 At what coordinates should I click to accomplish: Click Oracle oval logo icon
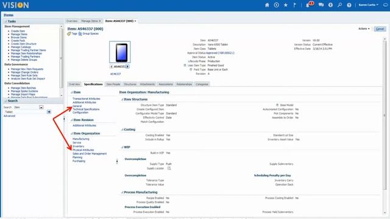click(x=386, y=5)
